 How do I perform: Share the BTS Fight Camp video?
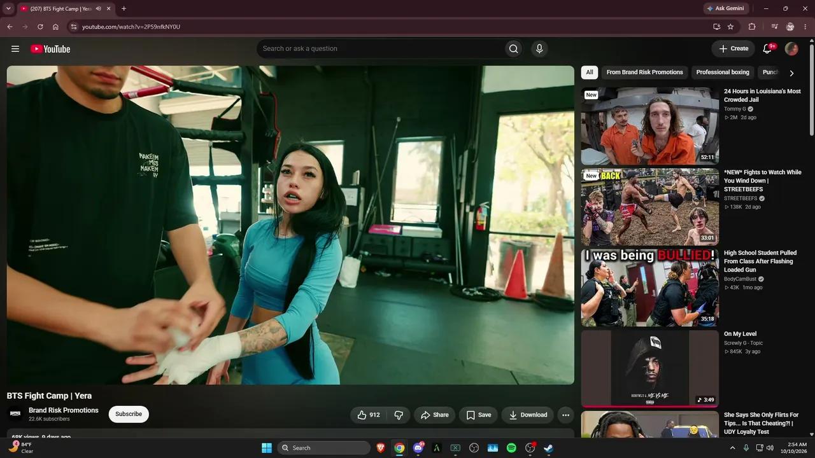coord(434,415)
